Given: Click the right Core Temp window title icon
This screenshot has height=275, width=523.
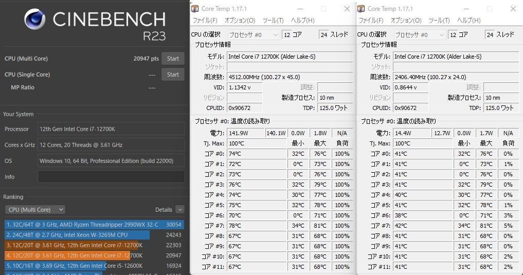Looking at the screenshot, I should click(x=361, y=9).
